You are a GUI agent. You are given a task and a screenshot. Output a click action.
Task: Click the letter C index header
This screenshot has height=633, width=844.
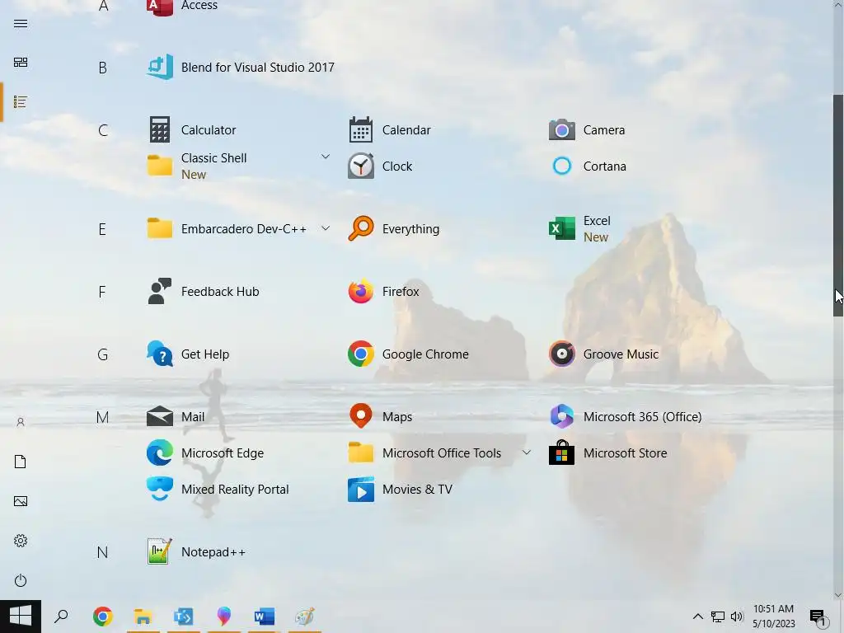(x=103, y=130)
